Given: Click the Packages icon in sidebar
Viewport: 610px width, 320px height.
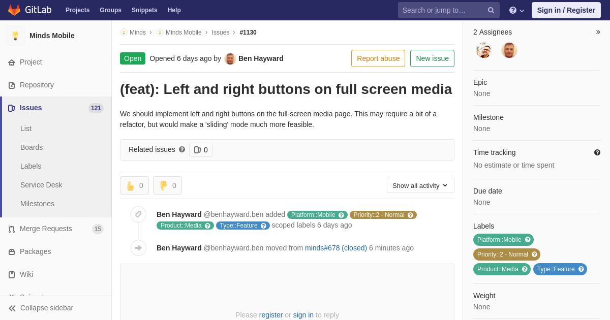Looking at the screenshot, I should click(12, 251).
